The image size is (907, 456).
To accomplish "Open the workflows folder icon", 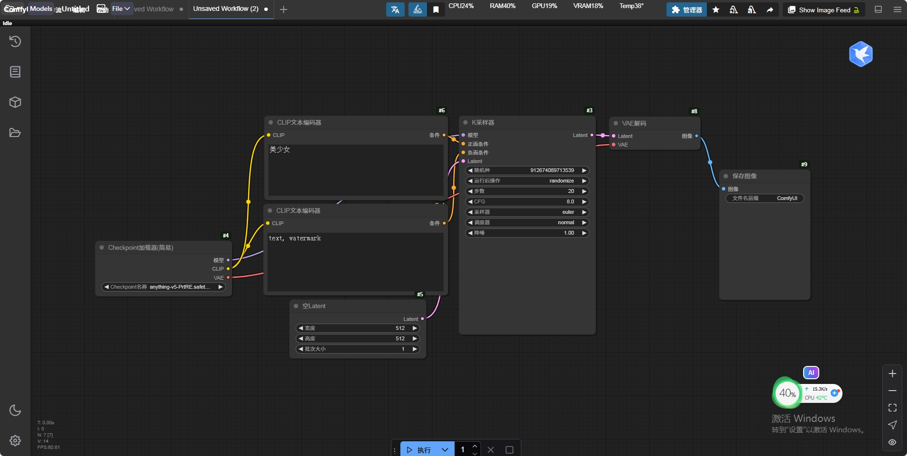I will pyautogui.click(x=15, y=133).
